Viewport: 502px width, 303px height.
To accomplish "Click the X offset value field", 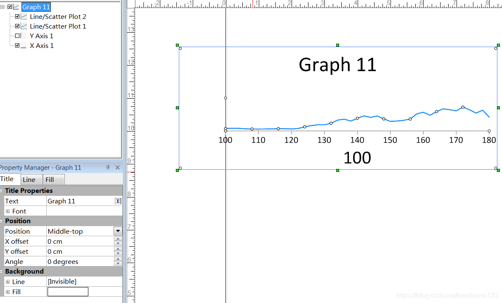I will (x=80, y=241).
